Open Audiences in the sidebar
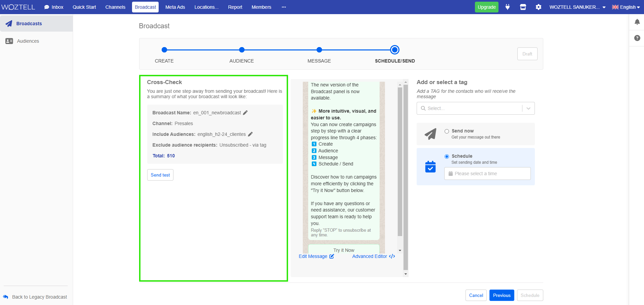The image size is (644, 305). 28,41
